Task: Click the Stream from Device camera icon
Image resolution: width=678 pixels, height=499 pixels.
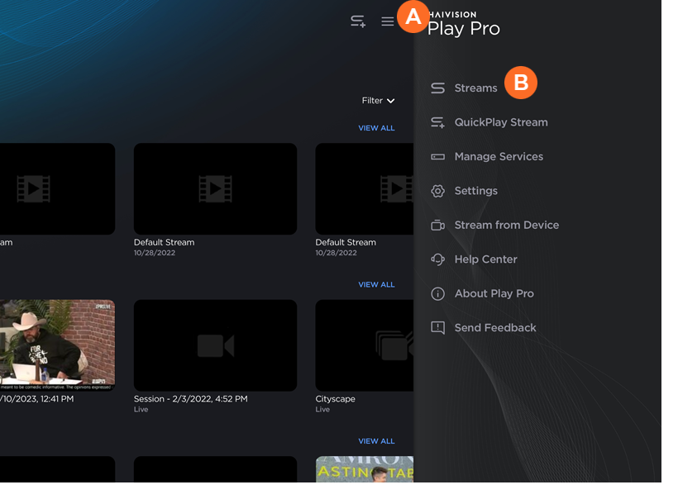Action: (x=438, y=226)
